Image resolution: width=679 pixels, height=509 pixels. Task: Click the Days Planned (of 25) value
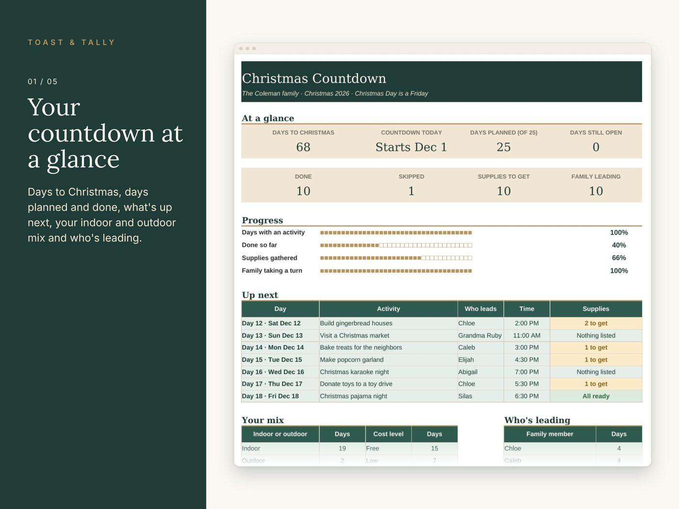tap(503, 147)
